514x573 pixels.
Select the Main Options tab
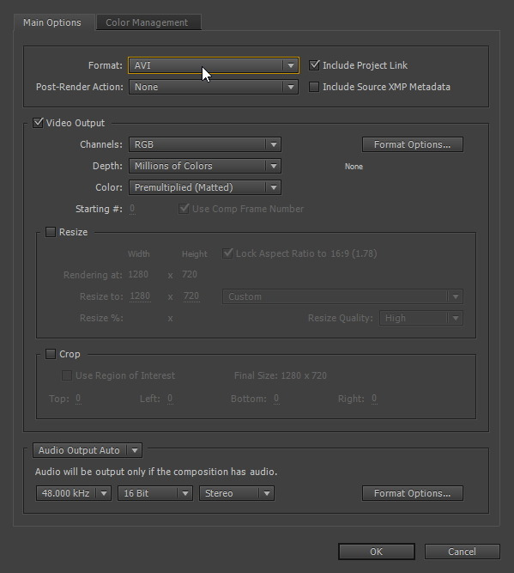point(53,22)
